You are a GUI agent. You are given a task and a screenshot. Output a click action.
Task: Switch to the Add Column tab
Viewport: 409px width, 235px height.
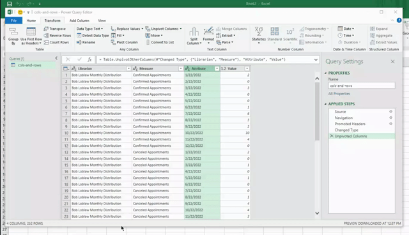click(x=79, y=20)
